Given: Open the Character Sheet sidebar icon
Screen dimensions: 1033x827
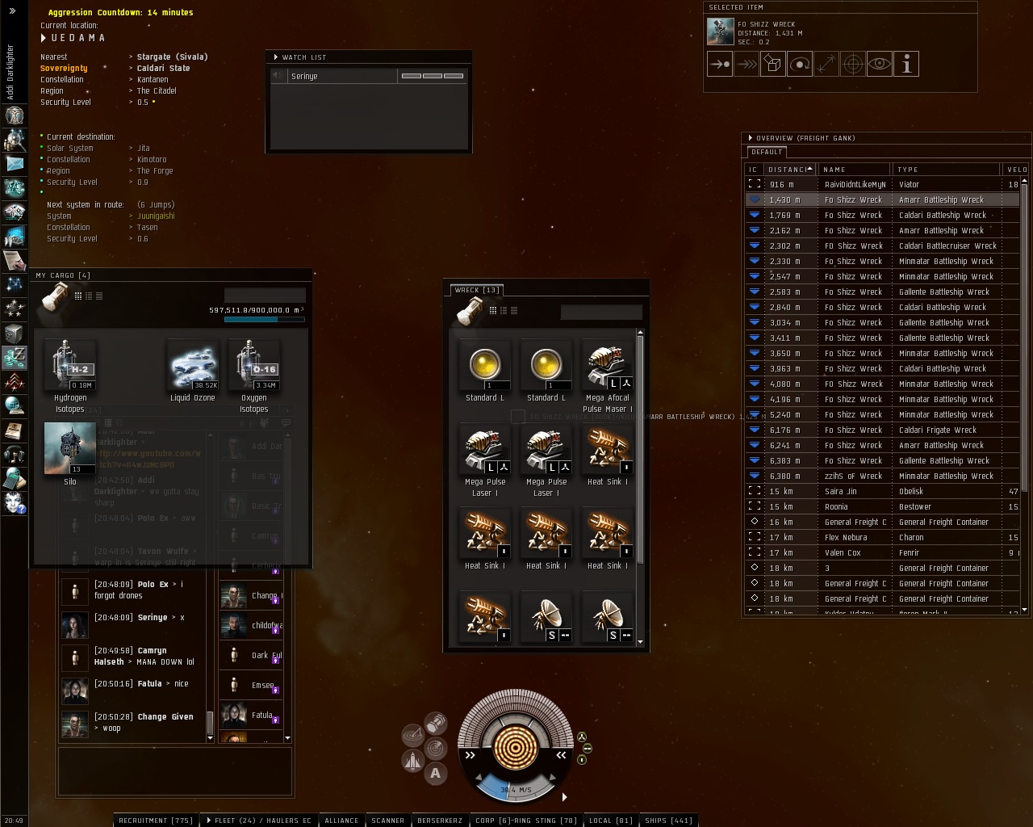Looking at the screenshot, I should point(15,115).
